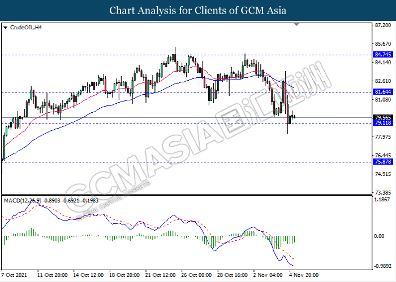Image resolution: width=396 pixels, height=282 pixels.
Task: Click the 84.140 price axis value
Action: click(x=383, y=63)
